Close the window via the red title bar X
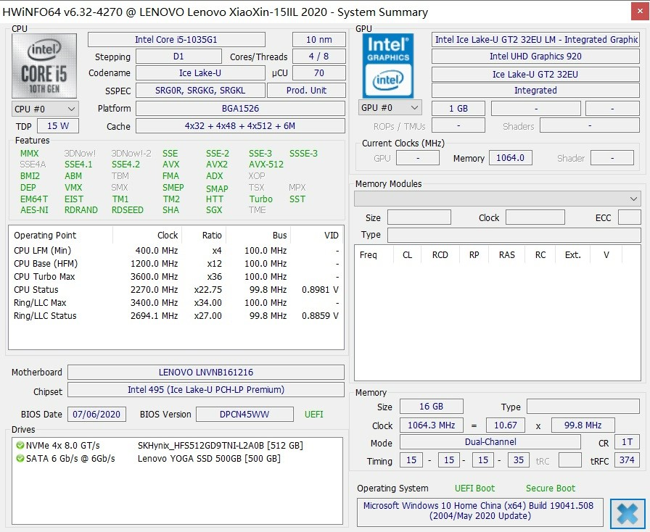The image size is (650, 532). click(x=640, y=12)
